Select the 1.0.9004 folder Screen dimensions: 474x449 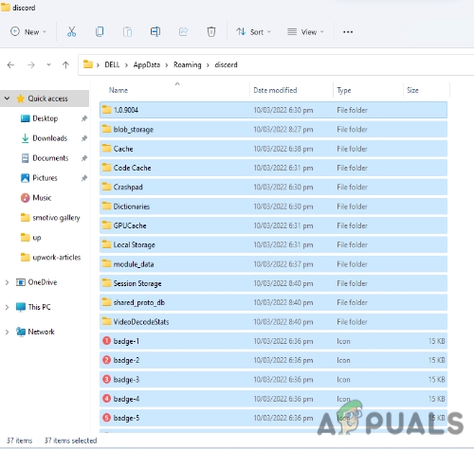point(273,110)
